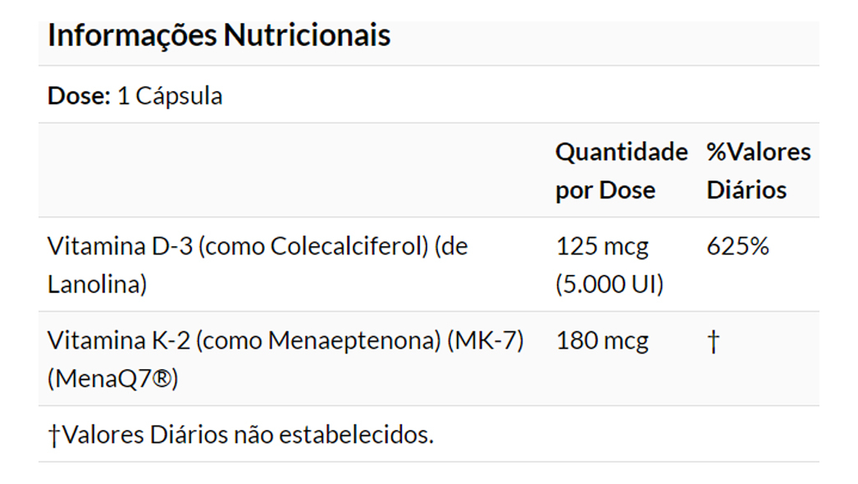Click the %Valores Diários column header

(758, 171)
